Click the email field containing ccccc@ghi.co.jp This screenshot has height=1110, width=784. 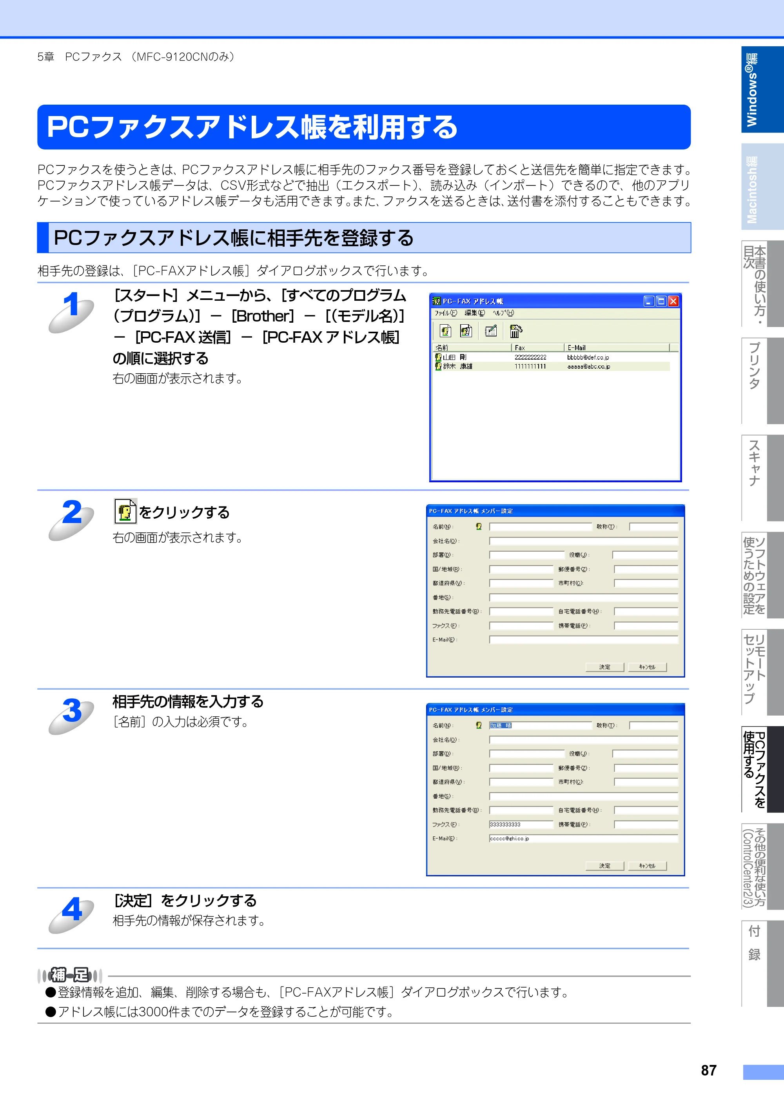click(x=583, y=838)
